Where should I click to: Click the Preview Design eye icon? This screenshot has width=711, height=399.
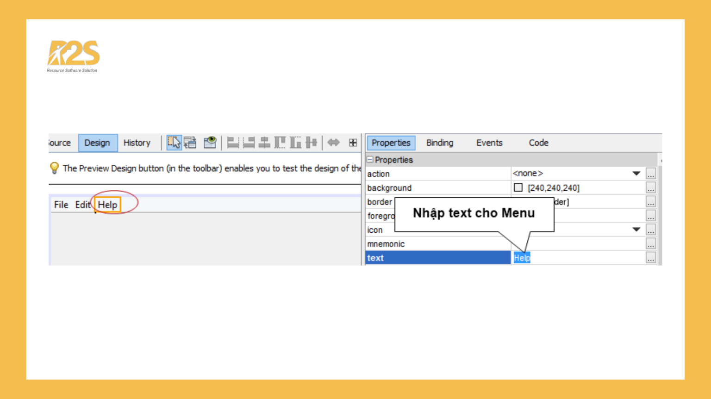point(210,143)
